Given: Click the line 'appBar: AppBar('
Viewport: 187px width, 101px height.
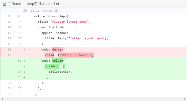Looking at the screenshot, I should point(55,33).
